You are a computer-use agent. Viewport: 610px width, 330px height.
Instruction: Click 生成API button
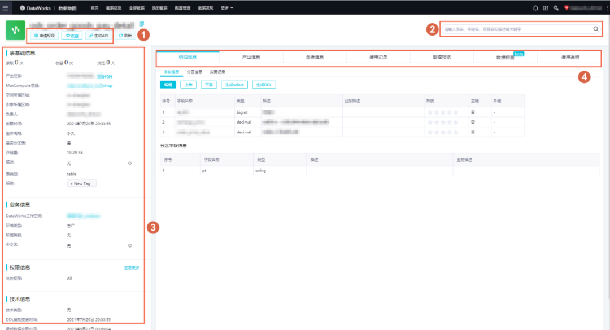point(99,36)
